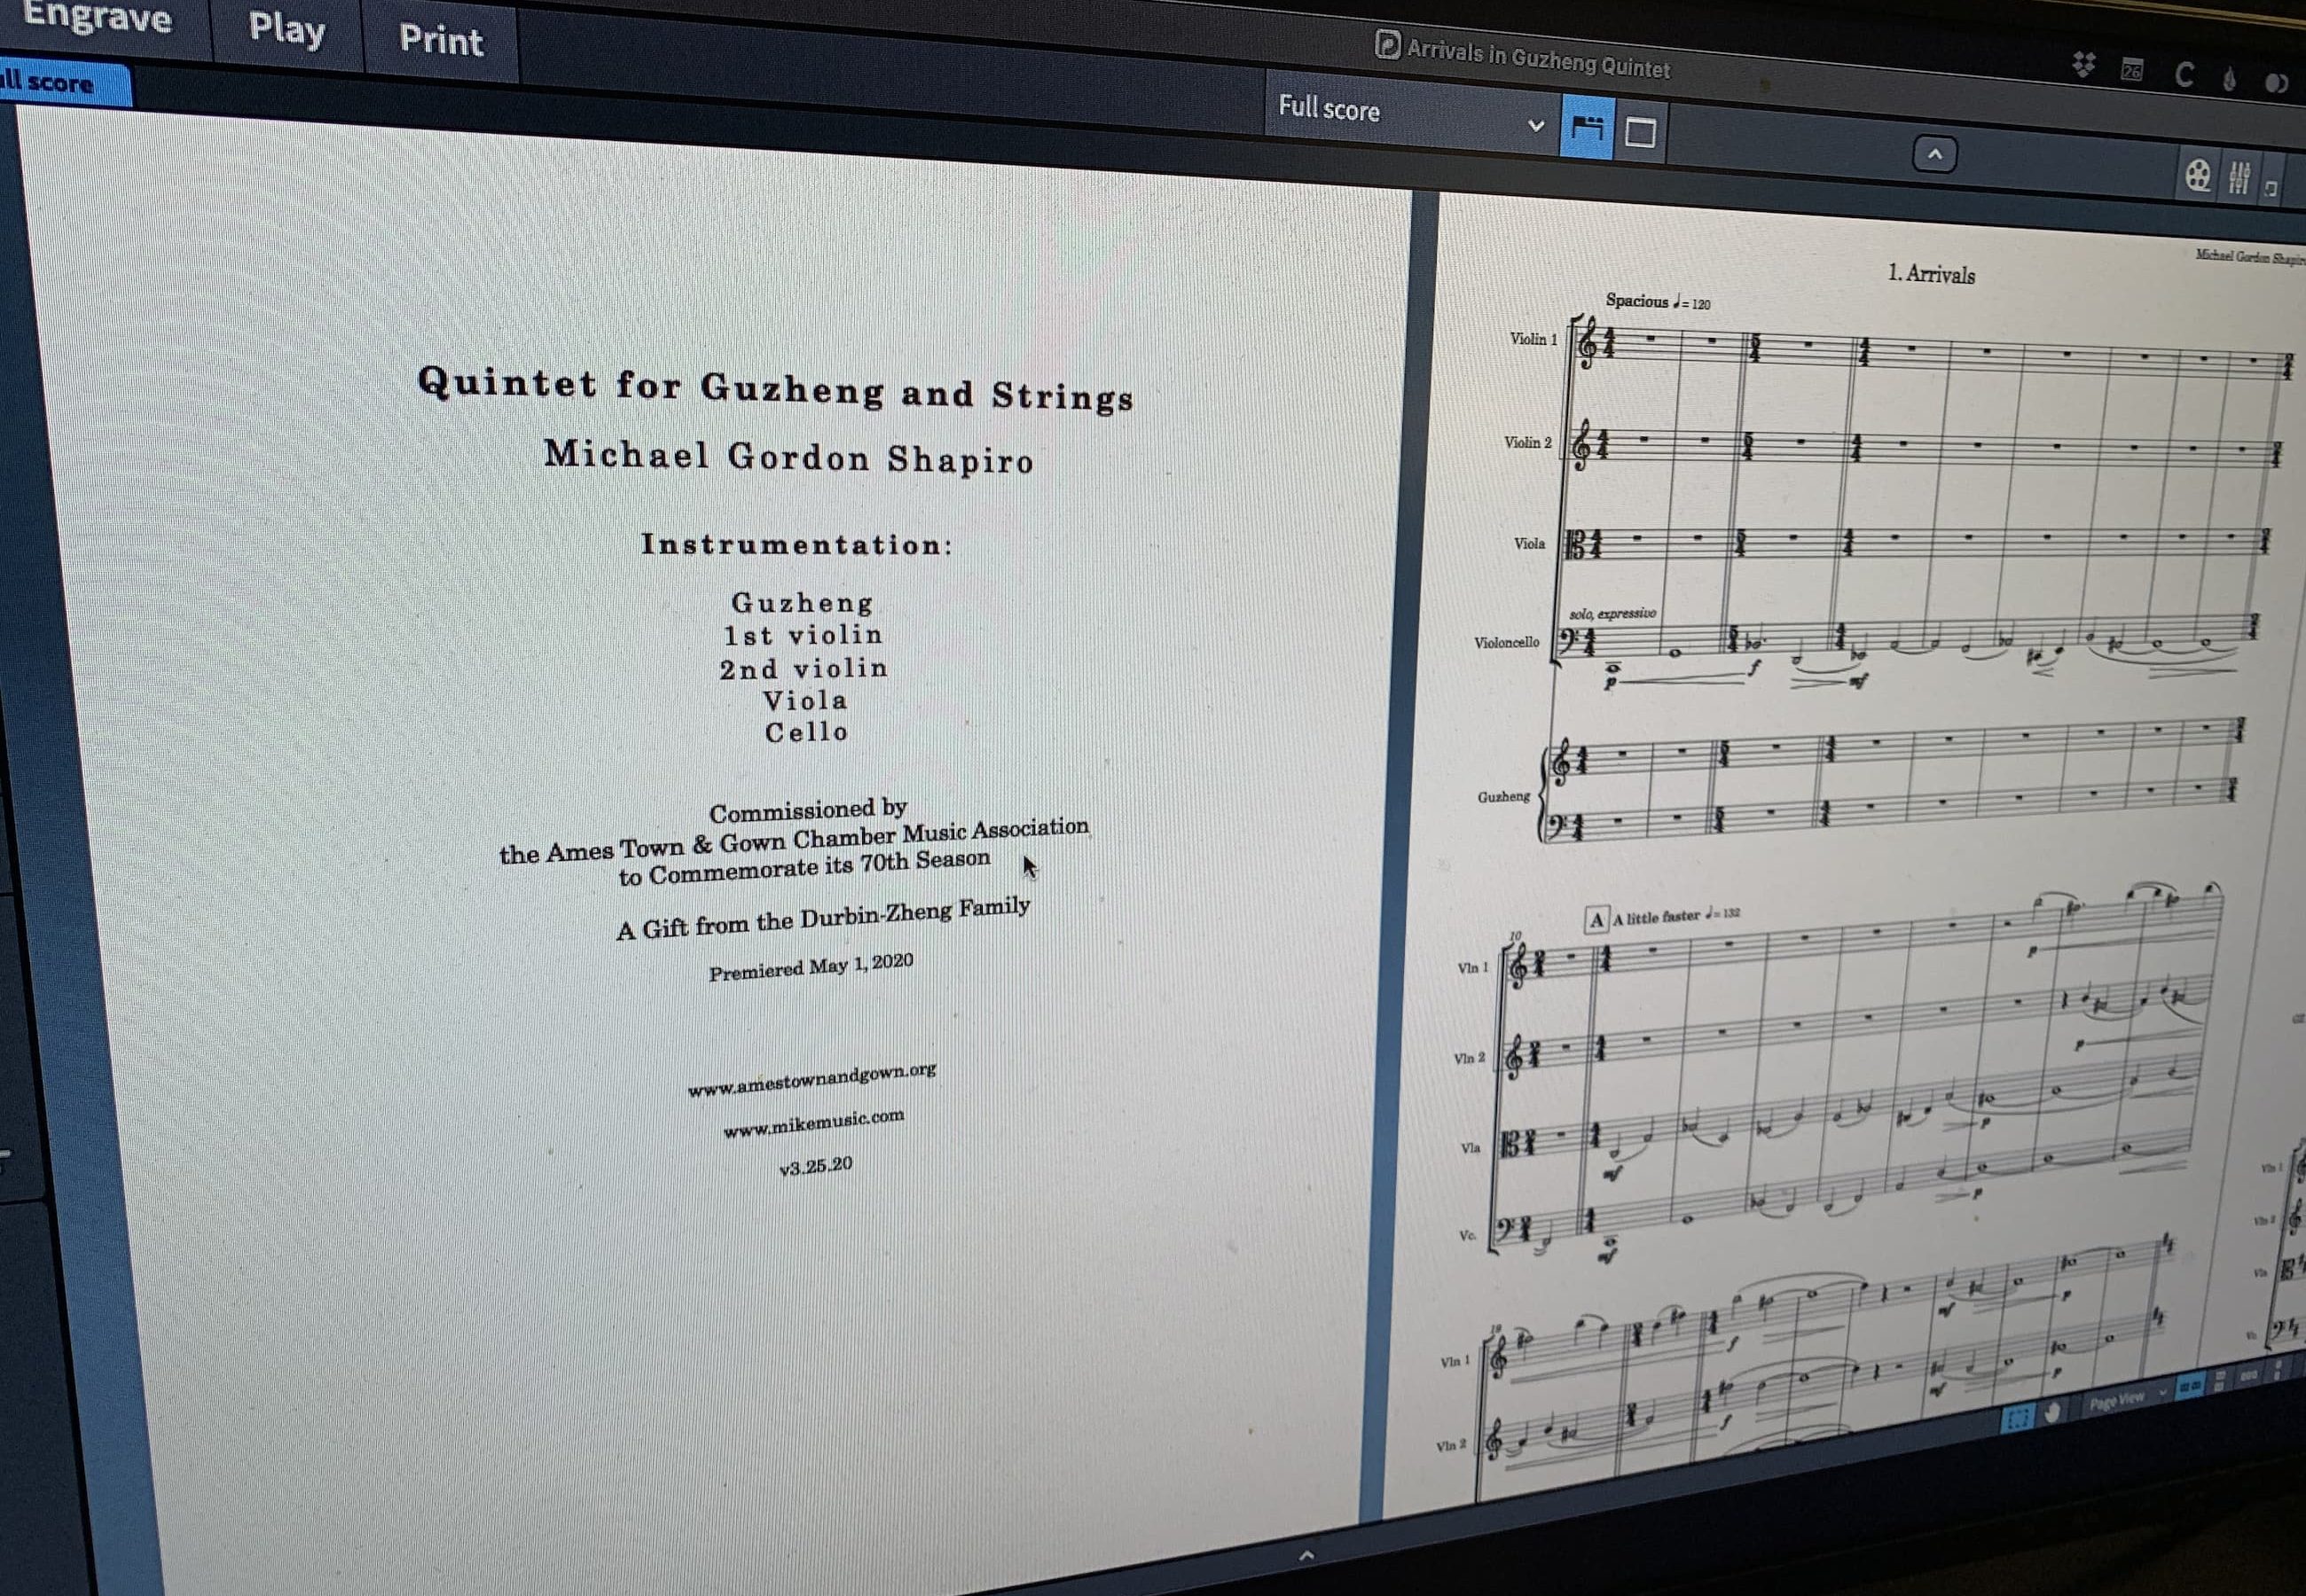Click the Vla label in second system
The width and height of the screenshot is (2306, 1596).
point(1470,1147)
